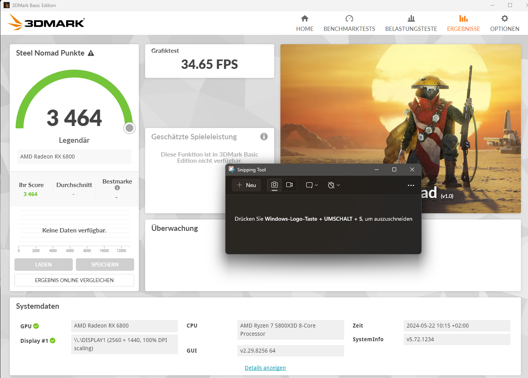
Task: Select video recording mode in Snipping Tool
Action: click(x=289, y=185)
